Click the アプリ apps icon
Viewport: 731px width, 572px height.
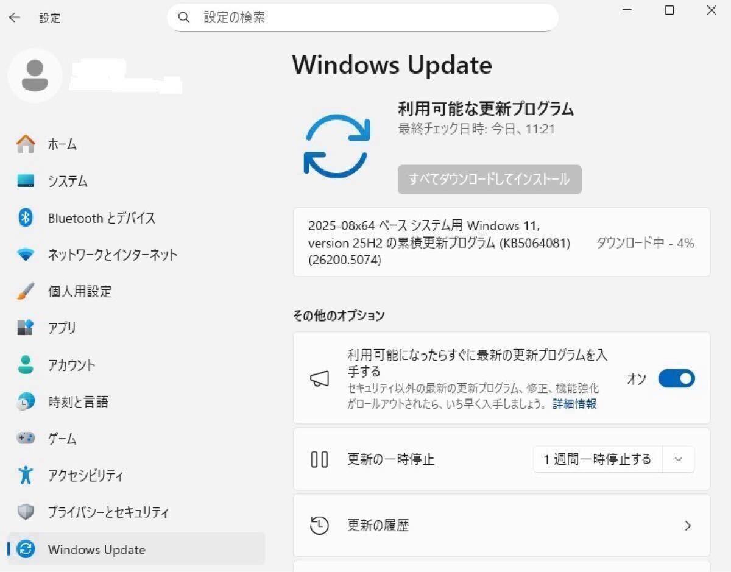26,328
